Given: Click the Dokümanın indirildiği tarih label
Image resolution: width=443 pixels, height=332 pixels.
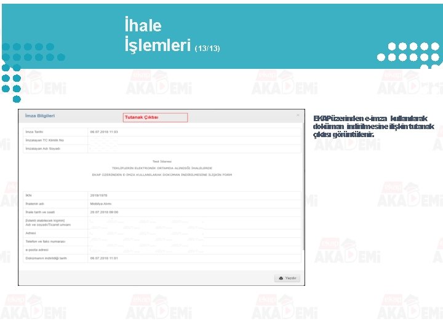Looking at the screenshot, I should click(46, 258).
